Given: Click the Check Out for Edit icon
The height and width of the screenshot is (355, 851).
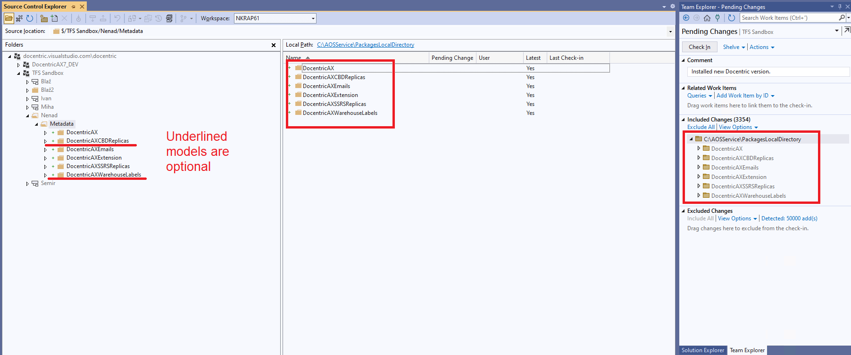Looking at the screenshot, I should [92, 18].
